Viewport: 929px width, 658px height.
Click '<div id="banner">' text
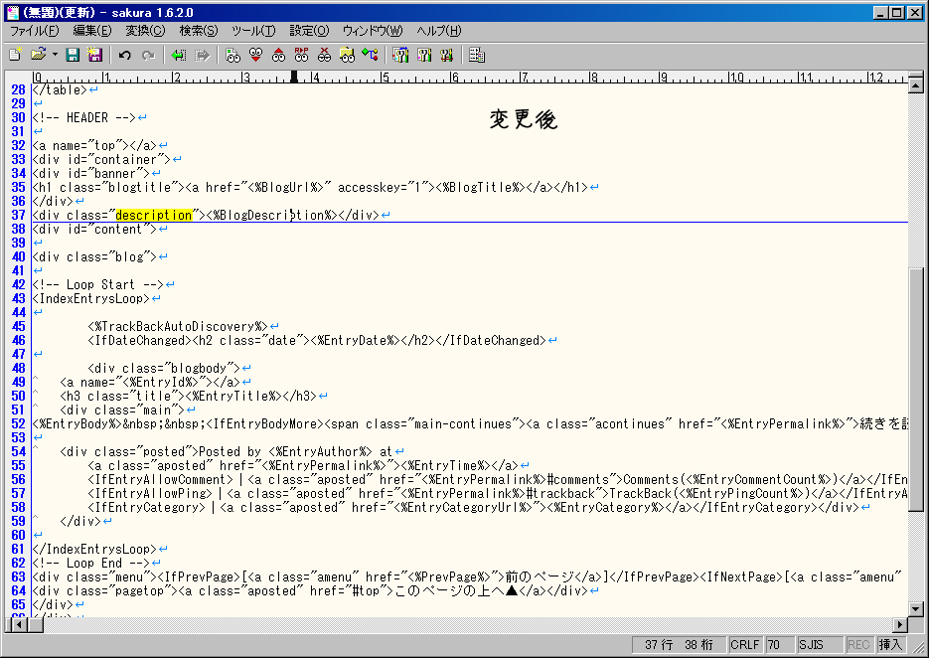(x=90, y=174)
